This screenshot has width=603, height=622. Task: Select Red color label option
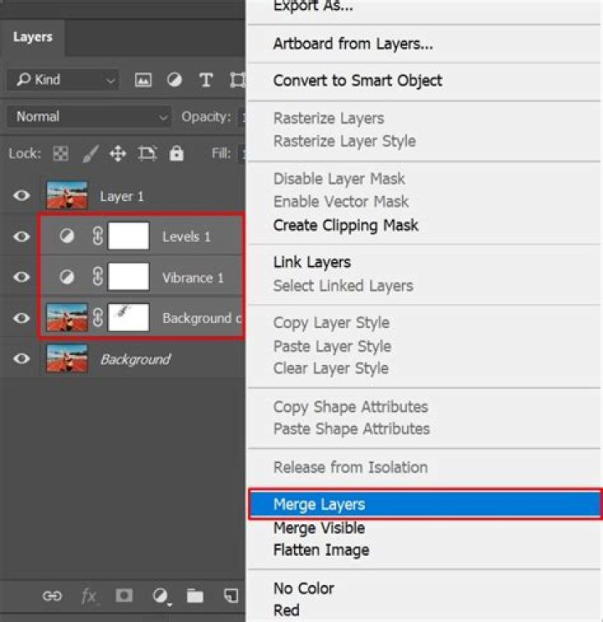[x=286, y=610]
